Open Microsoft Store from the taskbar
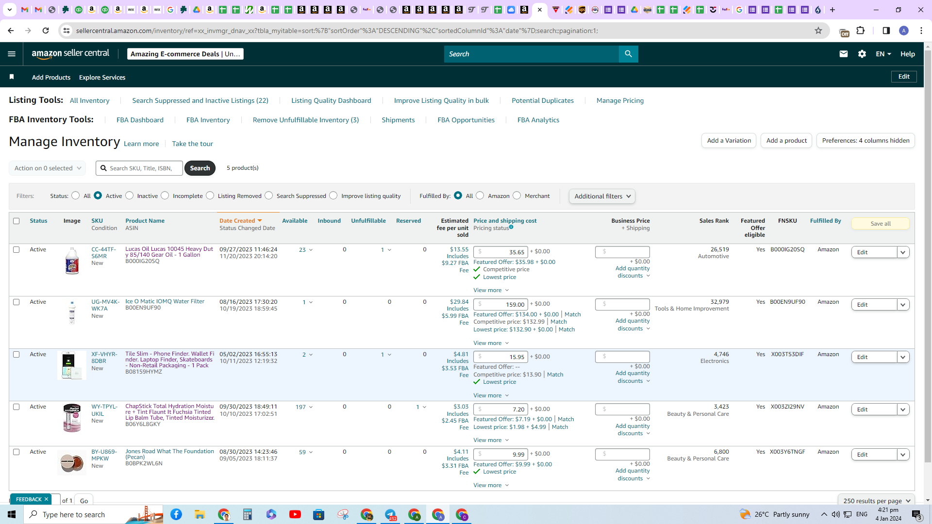The width and height of the screenshot is (932, 524). [x=318, y=514]
